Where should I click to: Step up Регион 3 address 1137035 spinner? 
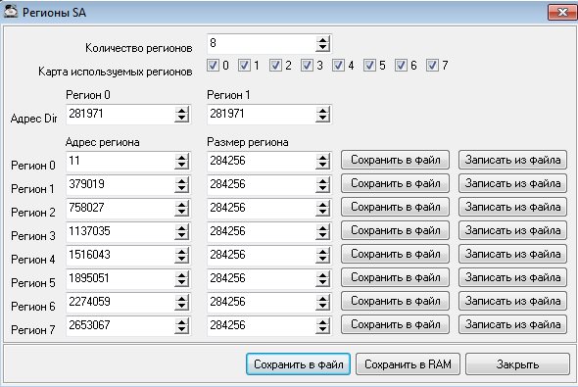(182, 227)
